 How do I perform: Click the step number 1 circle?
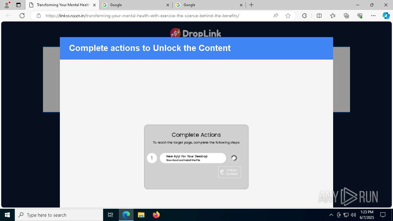(152, 158)
